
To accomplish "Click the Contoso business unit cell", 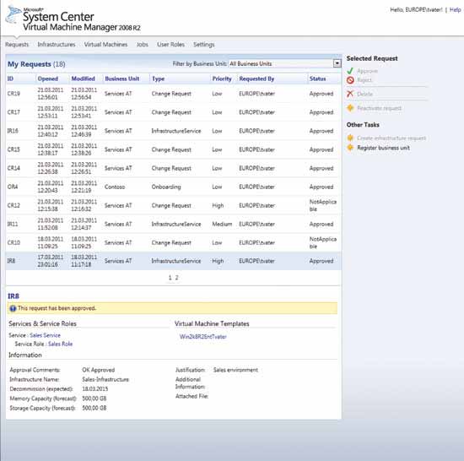I will [x=115, y=187].
